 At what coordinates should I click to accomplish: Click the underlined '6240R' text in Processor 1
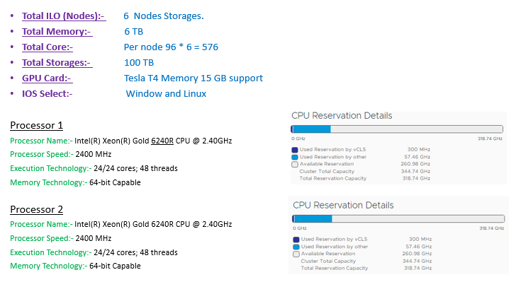pos(162,141)
